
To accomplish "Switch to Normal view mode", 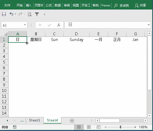I will coord(79,127).
